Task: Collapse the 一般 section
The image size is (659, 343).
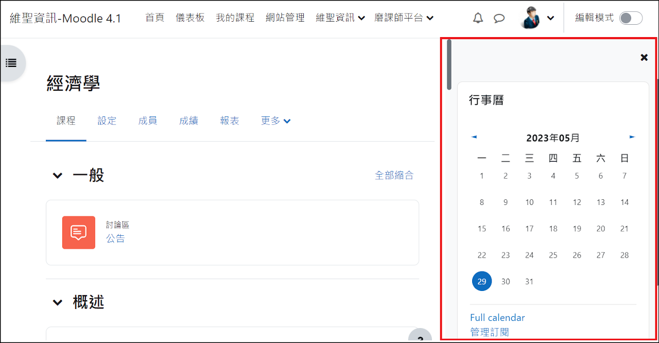Action: click(x=58, y=176)
